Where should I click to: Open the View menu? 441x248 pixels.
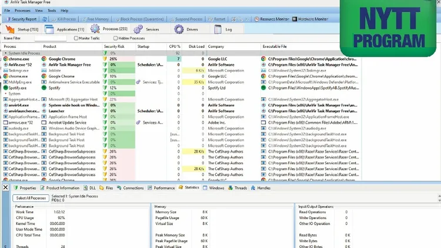point(39,11)
